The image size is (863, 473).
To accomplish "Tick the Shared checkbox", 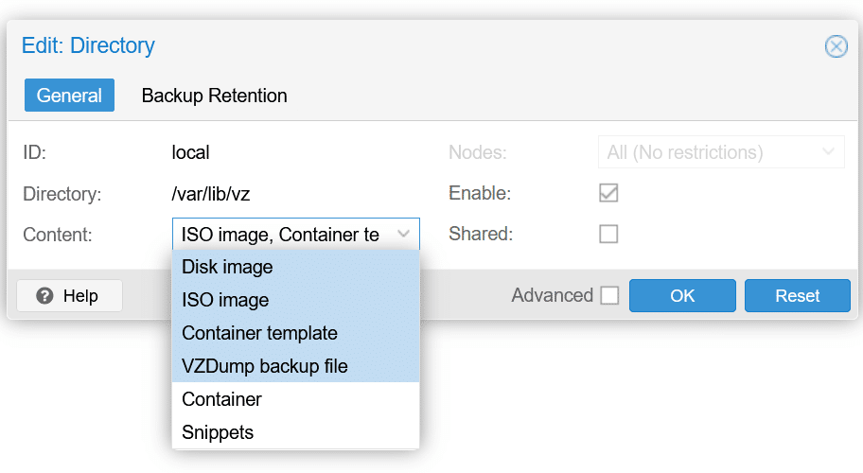I will (x=608, y=234).
